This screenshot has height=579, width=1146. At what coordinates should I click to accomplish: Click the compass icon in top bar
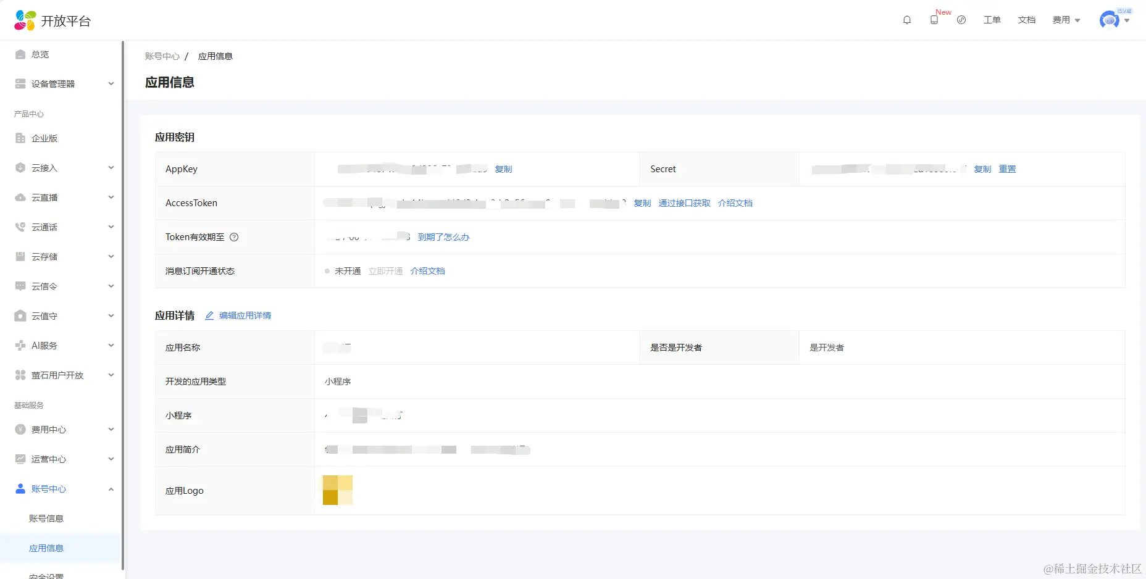click(961, 20)
